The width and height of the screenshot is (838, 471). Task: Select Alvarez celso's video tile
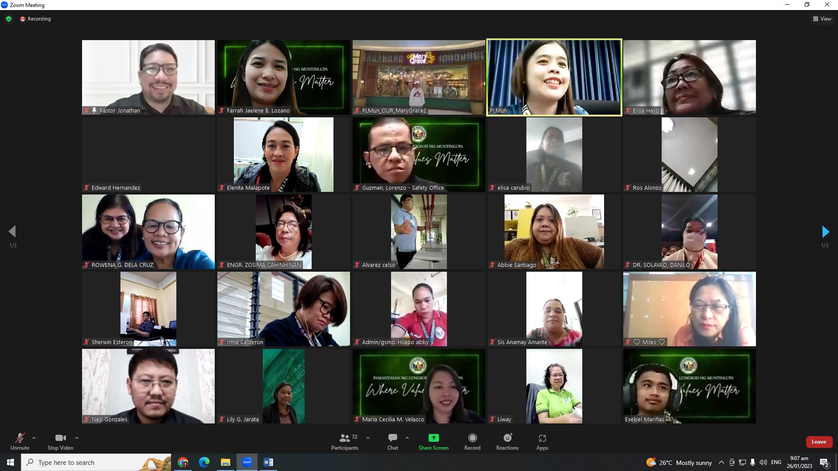(x=419, y=232)
